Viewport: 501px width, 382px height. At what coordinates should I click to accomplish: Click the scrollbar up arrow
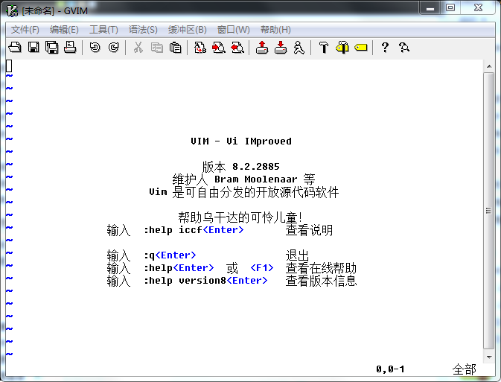click(489, 66)
